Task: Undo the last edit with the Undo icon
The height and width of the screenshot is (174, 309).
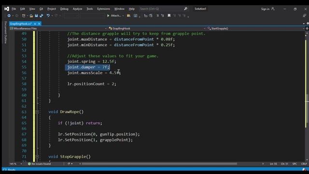Action: click(48, 15)
